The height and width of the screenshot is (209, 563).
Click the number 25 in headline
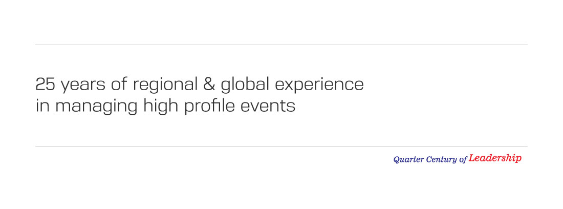[x=45, y=85]
